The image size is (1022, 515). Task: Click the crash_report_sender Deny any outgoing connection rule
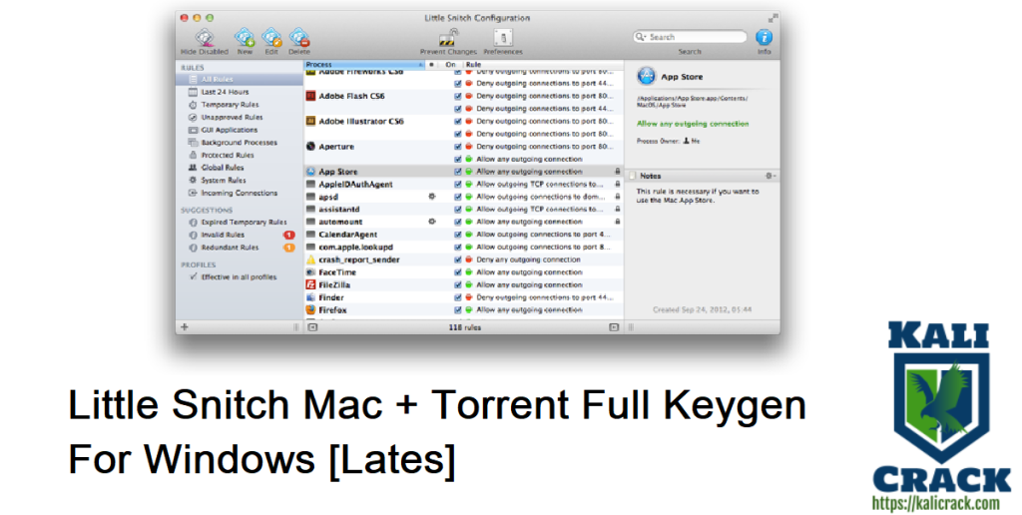pyautogui.click(x=528, y=259)
